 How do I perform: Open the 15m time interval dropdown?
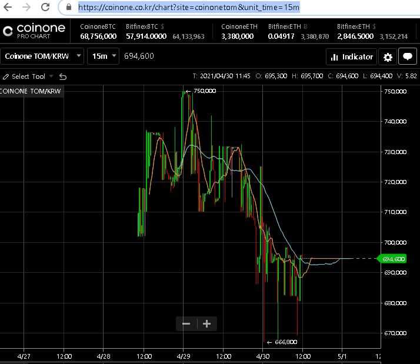tap(104, 56)
